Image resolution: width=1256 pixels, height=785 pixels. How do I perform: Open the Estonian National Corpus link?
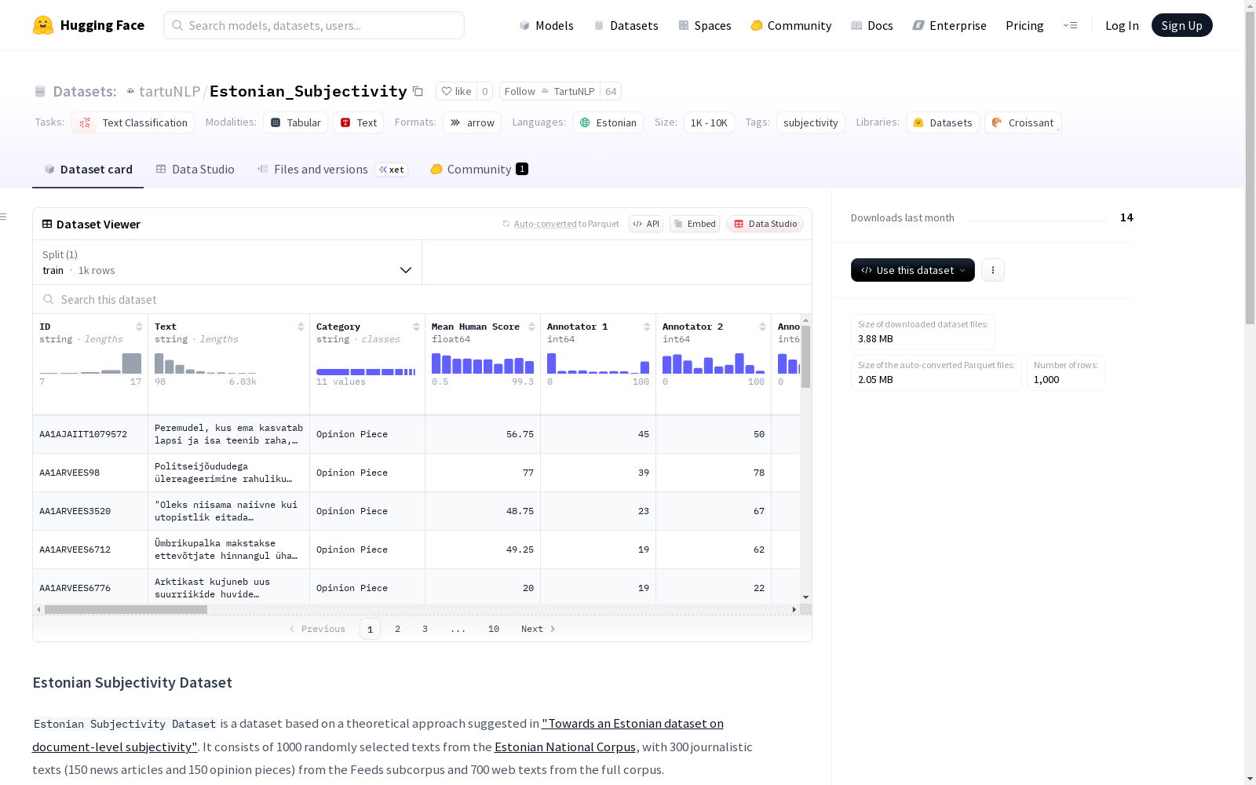565,747
